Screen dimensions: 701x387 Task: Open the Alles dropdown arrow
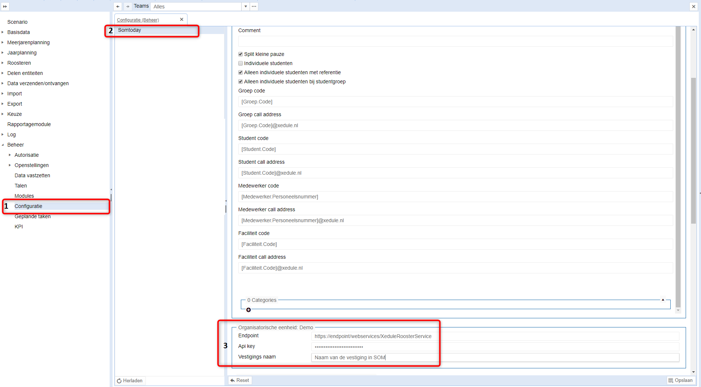246,6
